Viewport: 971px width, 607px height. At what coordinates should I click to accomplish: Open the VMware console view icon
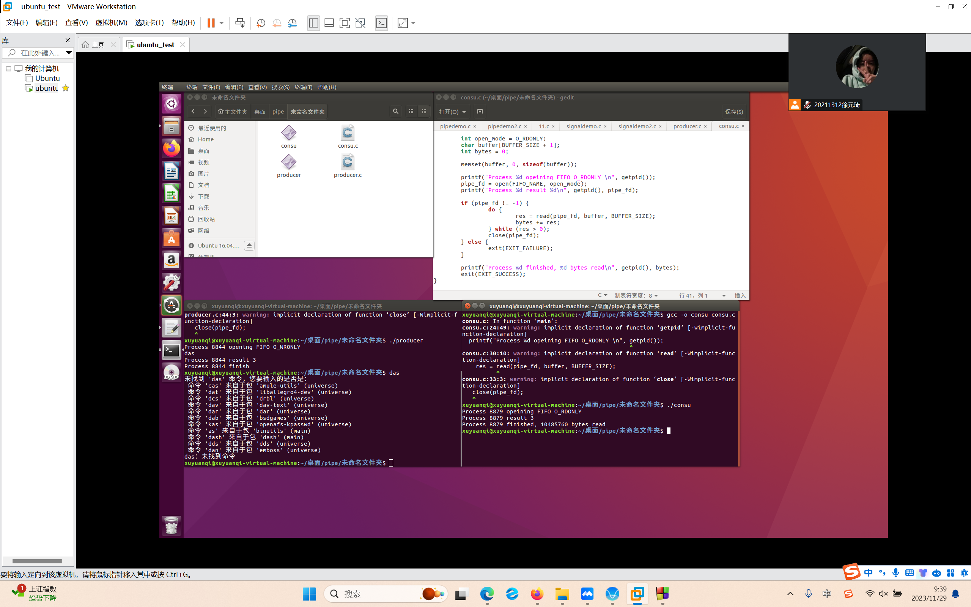[381, 23]
